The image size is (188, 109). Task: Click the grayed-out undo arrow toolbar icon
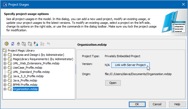click(x=48, y=44)
